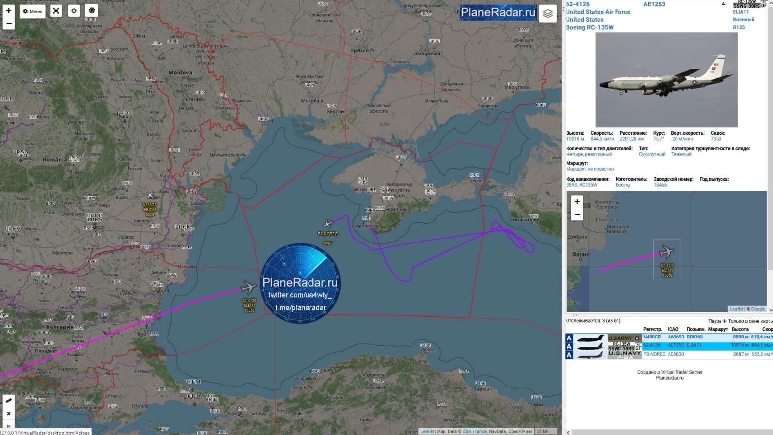773x435 pixels.
Task: Click Маршрут не известен route text
Action: point(590,169)
